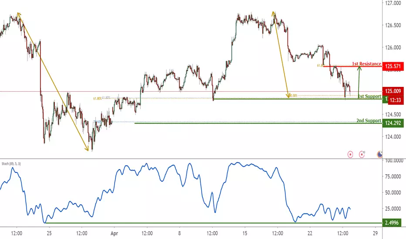The width and height of the screenshot is (406, 239).
Task: Click the 2.4996 stochastic level tag
Action: [x=392, y=222]
